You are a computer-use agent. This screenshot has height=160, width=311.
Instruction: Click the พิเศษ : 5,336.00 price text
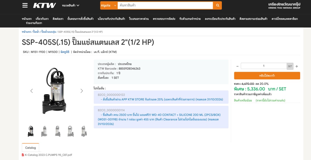coord(249,89)
